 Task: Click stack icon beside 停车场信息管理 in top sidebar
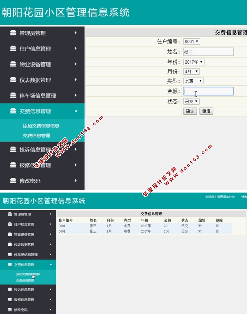pos(13,95)
